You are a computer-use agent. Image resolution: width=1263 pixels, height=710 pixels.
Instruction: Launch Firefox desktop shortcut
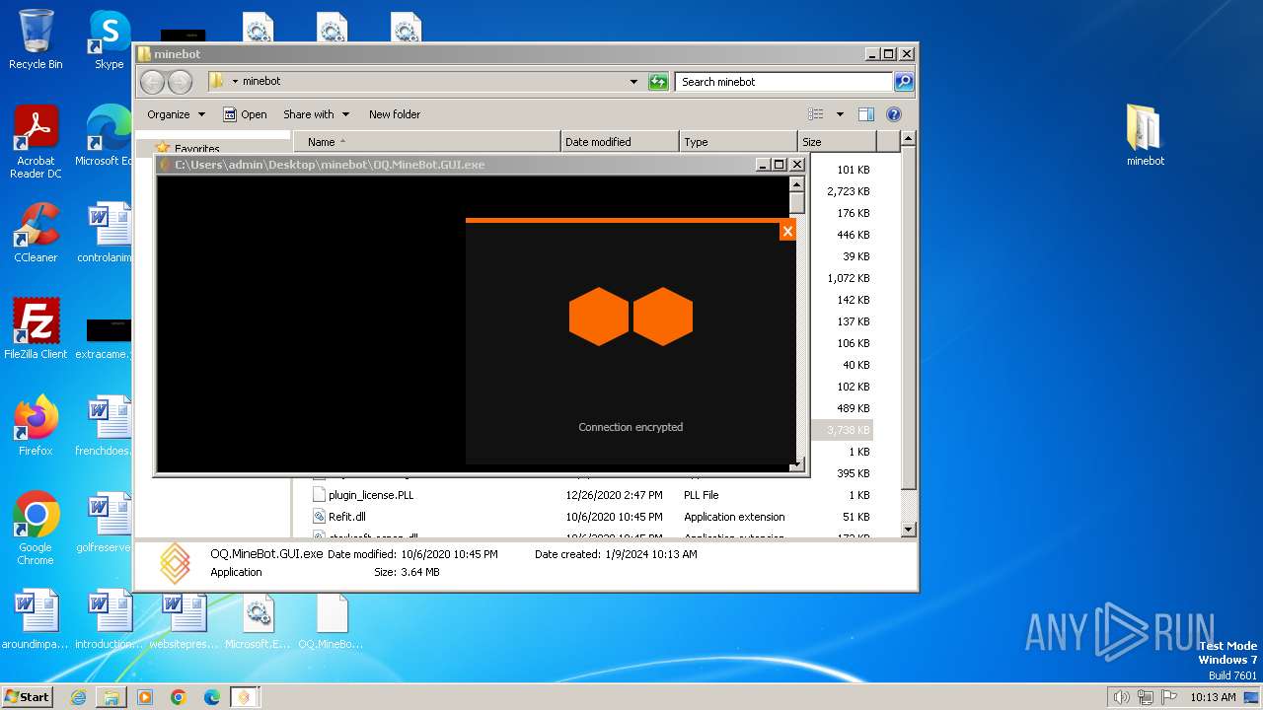coord(36,426)
